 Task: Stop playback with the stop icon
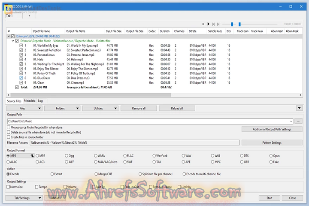203,24
